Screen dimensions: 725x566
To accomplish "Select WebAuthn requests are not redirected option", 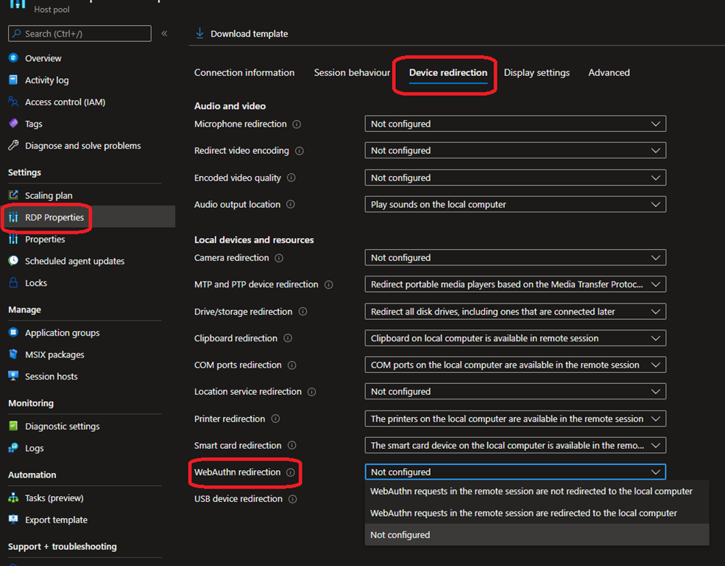I will [531, 491].
